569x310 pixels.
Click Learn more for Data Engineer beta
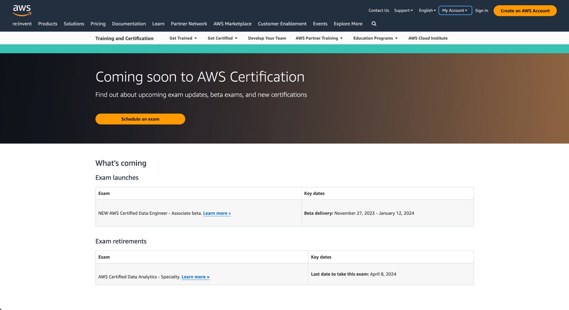click(217, 213)
